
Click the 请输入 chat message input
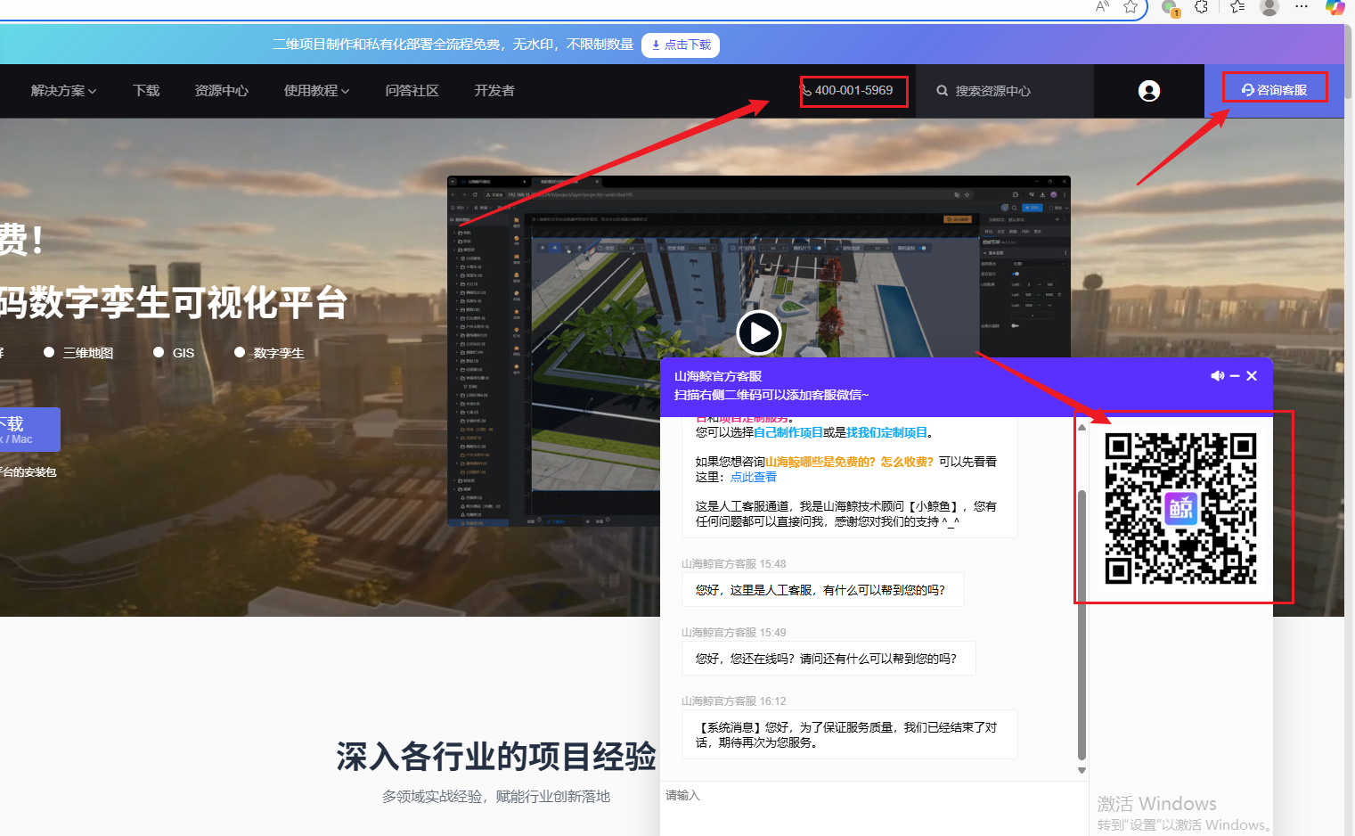coord(873,808)
